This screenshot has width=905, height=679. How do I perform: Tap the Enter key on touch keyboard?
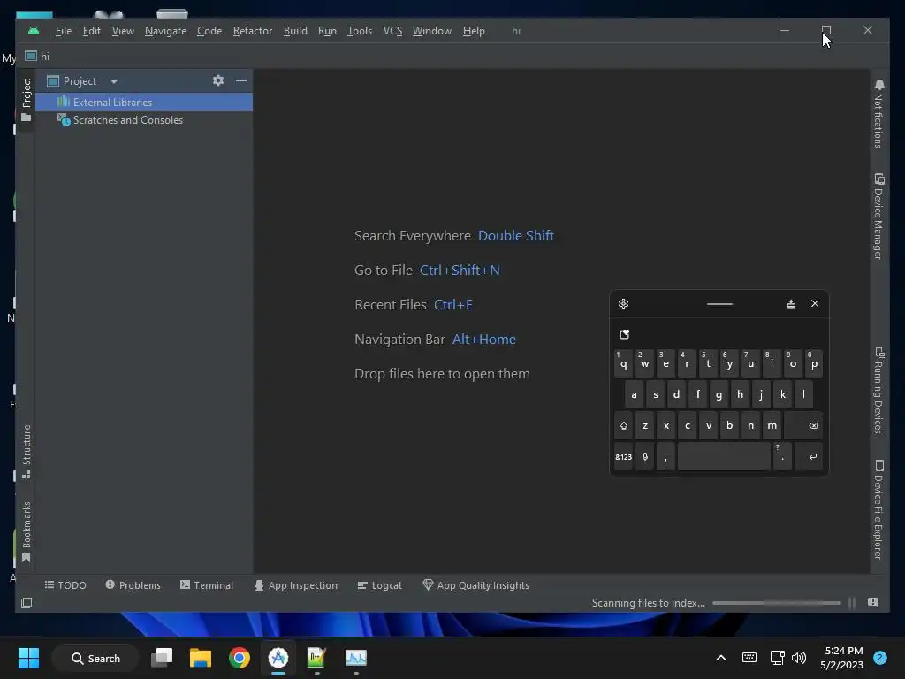[x=809, y=457]
